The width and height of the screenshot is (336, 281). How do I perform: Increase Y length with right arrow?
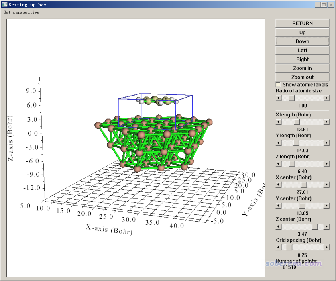point(326,143)
